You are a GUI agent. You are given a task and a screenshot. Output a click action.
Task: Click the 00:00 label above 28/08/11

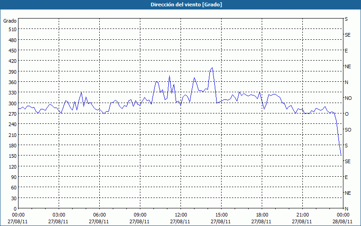pos(343,215)
